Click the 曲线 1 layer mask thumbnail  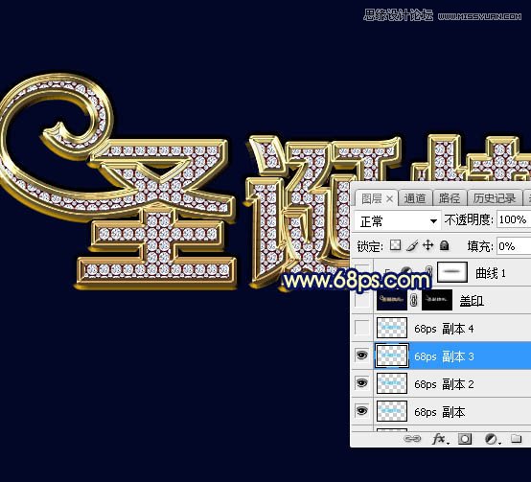(x=452, y=272)
